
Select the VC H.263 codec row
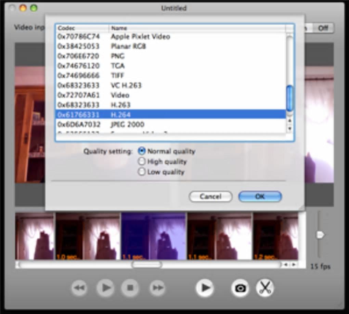tap(171, 86)
